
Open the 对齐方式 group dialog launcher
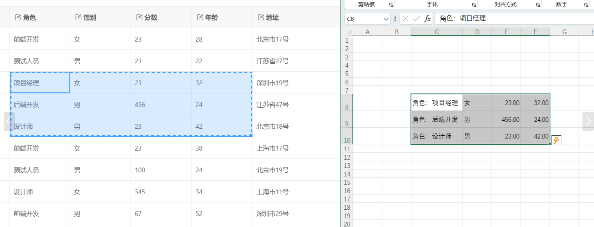pyautogui.click(x=538, y=5)
